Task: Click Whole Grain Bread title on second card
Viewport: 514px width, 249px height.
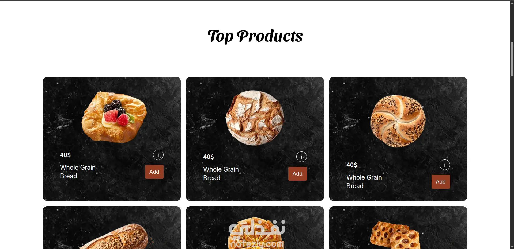Action: point(221,174)
